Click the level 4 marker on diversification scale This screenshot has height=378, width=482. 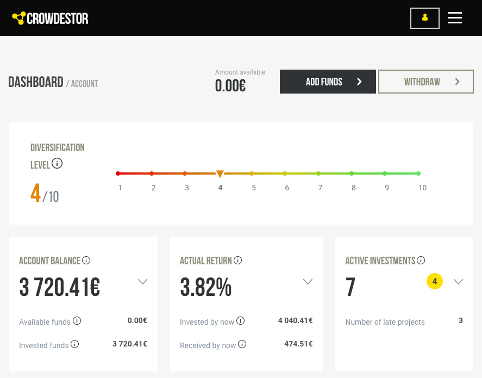point(220,174)
